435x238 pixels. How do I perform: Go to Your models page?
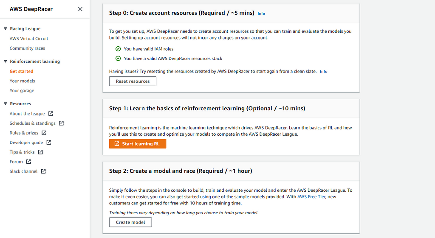[23, 81]
